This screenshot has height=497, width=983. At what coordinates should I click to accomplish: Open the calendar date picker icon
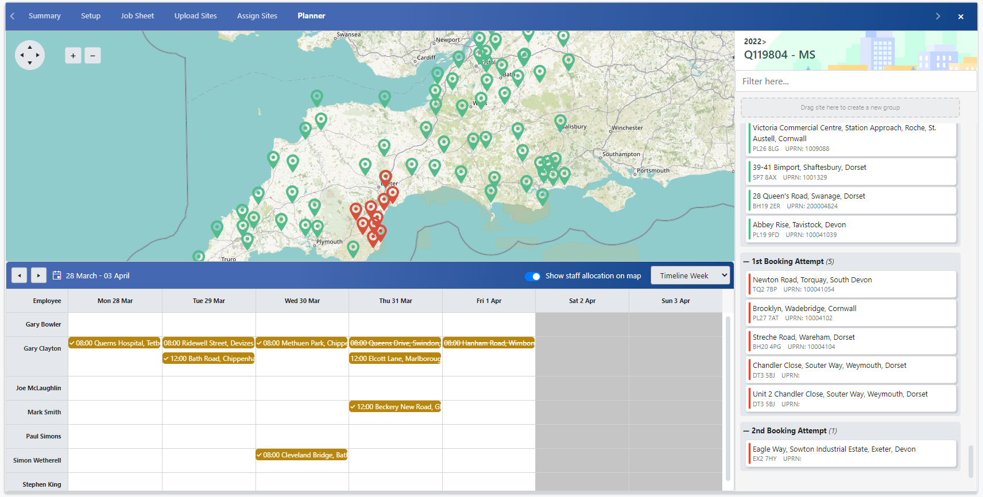pos(57,275)
